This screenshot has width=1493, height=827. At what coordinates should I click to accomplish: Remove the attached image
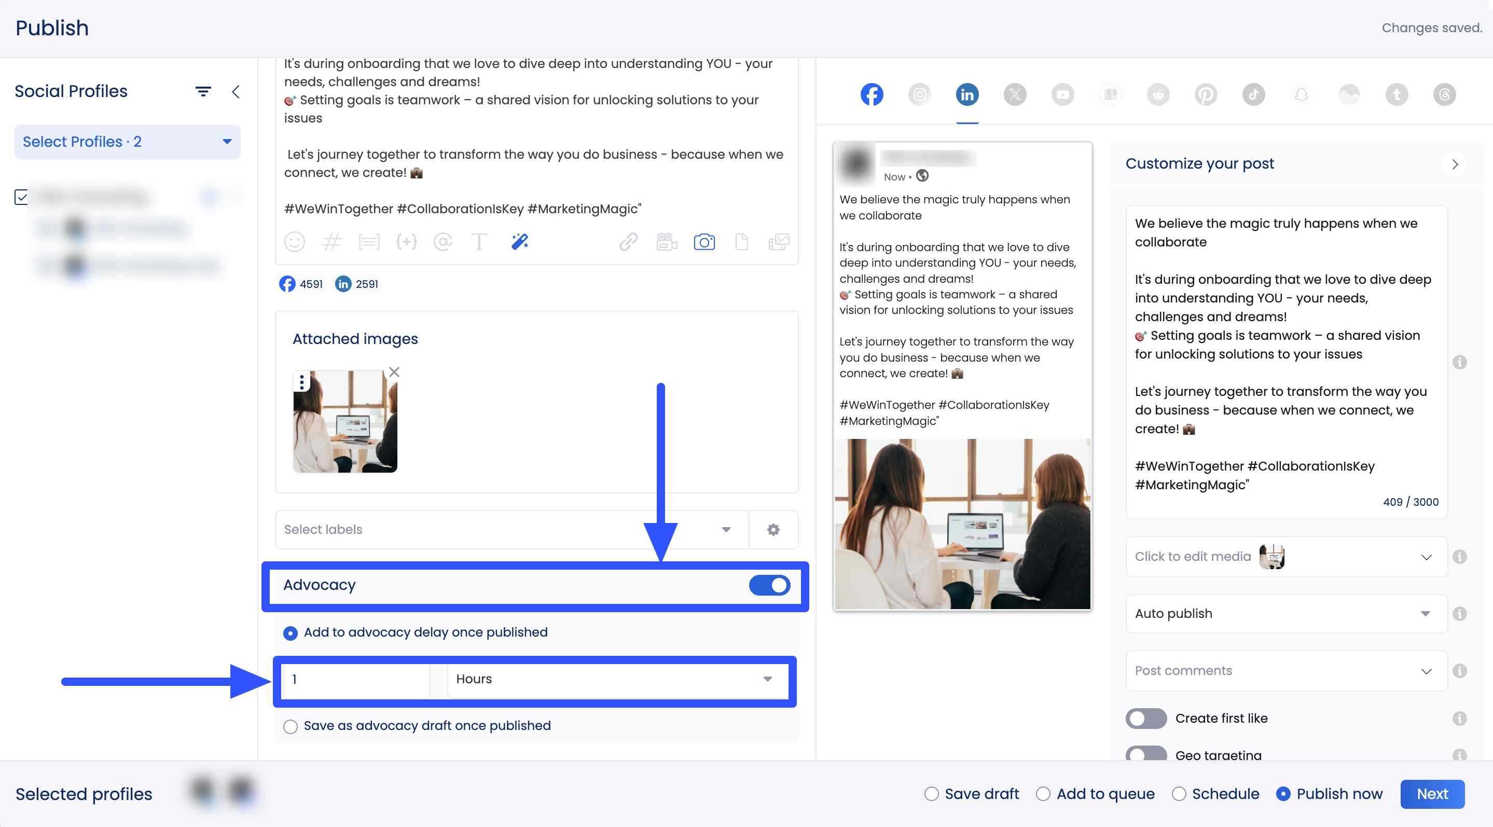tap(395, 371)
